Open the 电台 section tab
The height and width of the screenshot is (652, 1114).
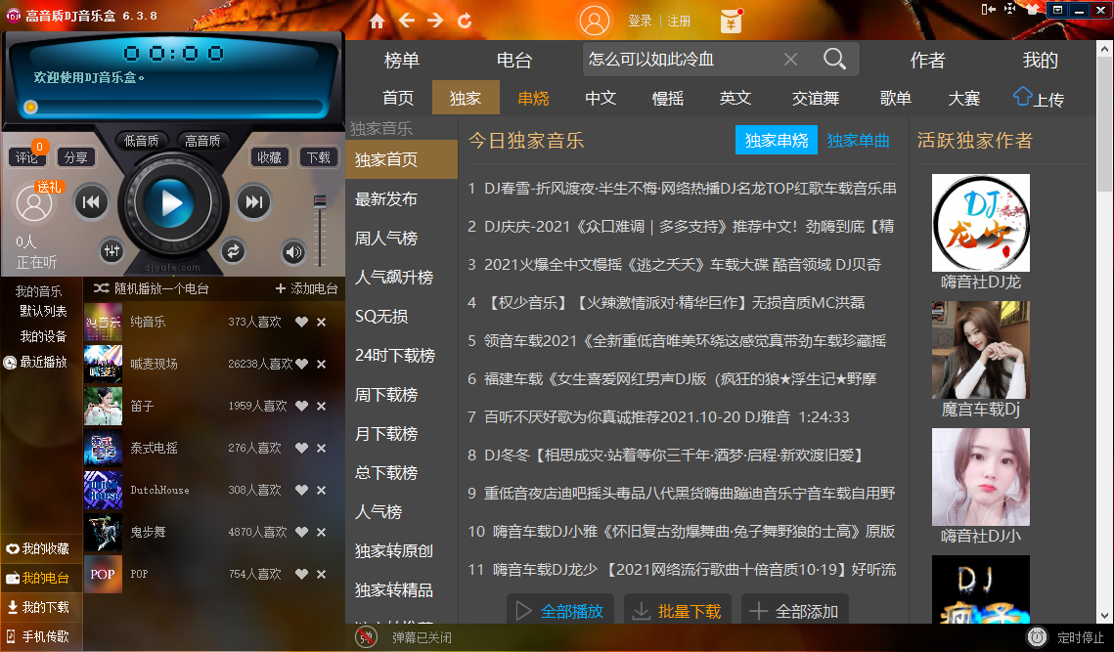pyautogui.click(x=514, y=60)
